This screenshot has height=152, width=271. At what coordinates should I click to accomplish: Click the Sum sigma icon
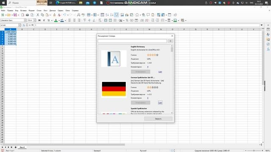27,25
